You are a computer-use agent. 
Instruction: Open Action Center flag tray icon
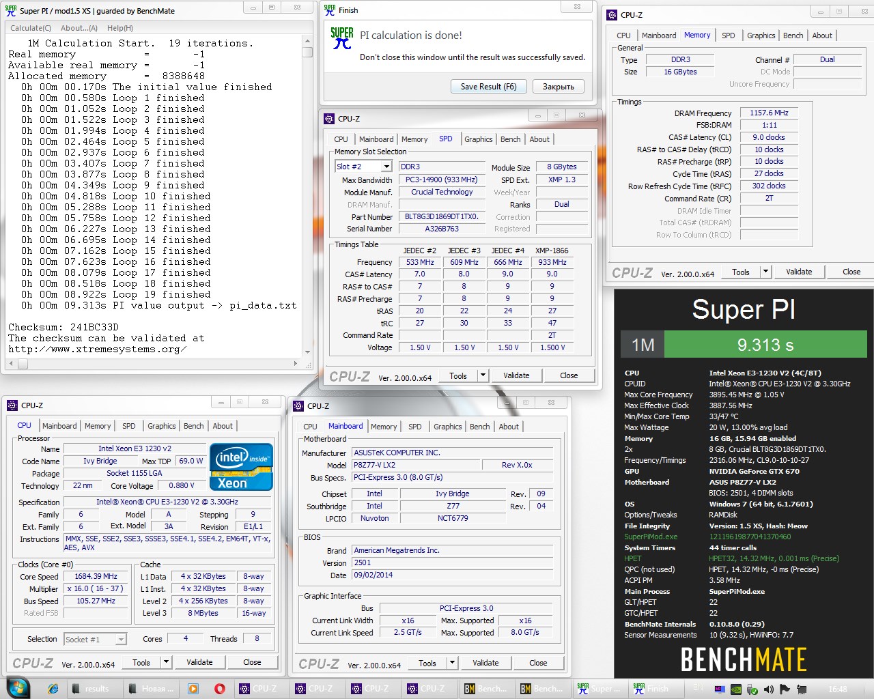point(785,689)
